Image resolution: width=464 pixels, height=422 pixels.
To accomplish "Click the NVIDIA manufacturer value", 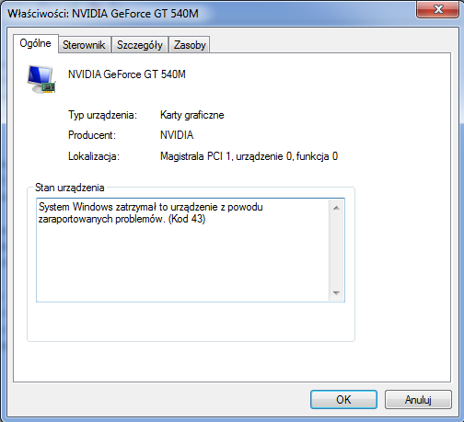I will coord(177,135).
